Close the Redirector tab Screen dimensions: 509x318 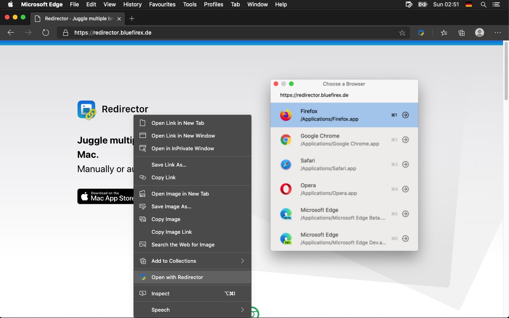tap(119, 19)
